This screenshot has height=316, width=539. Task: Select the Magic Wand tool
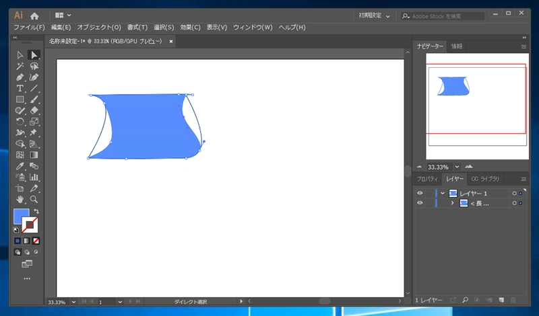[x=20, y=66]
